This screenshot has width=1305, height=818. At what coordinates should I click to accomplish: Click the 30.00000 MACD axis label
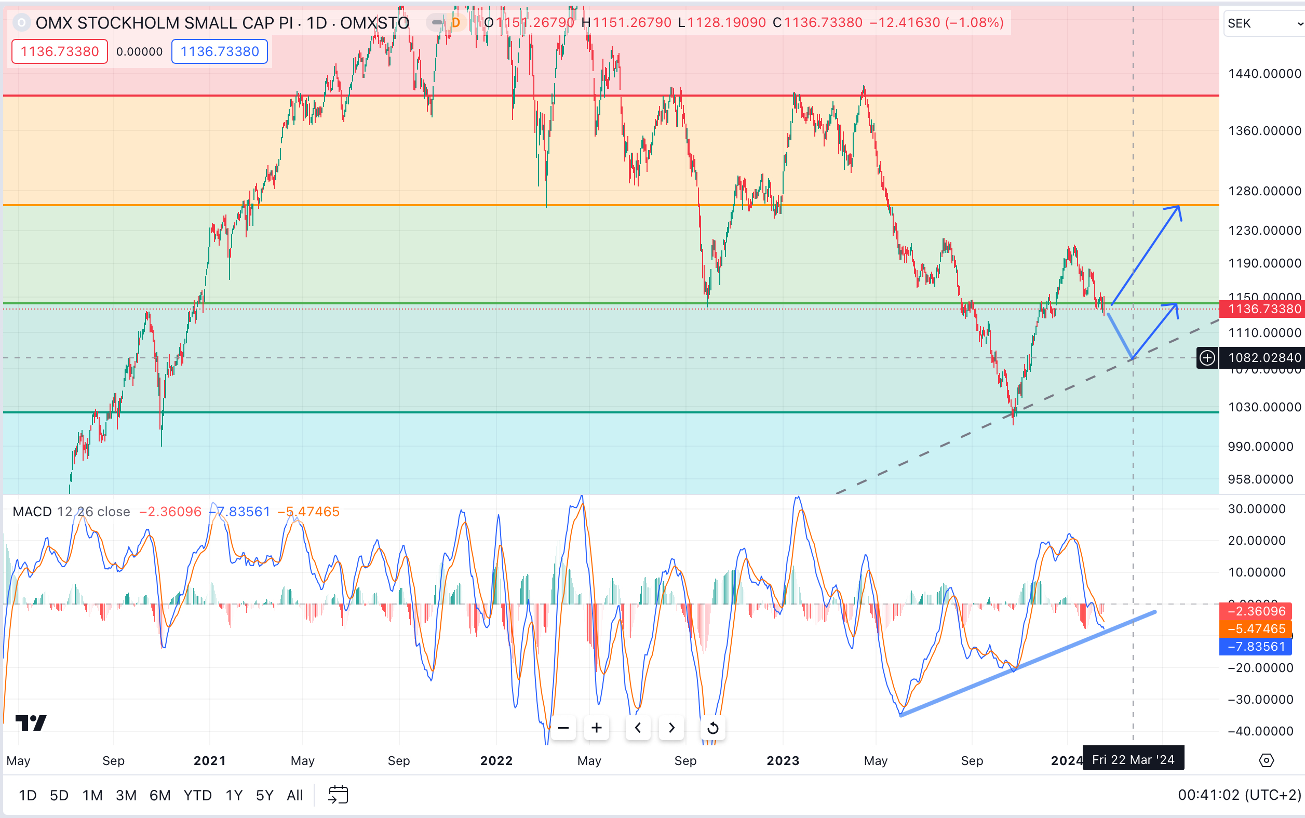[x=1257, y=509]
